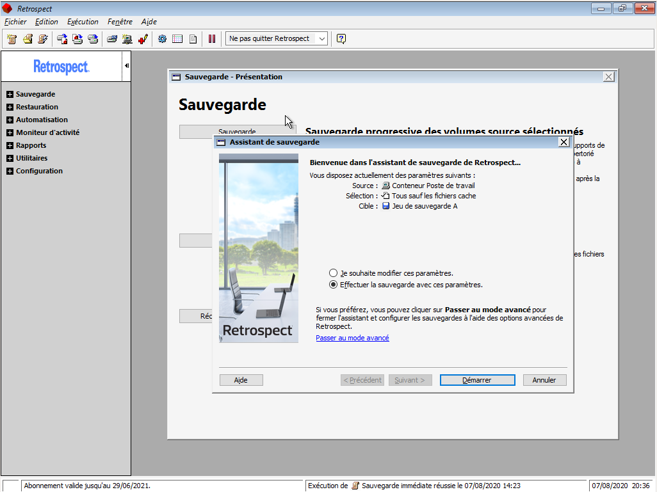Open the Exécution menu
Screen dimensions: 657x492
tap(83, 22)
